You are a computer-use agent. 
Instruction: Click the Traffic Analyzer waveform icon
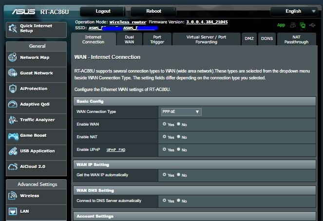(13, 120)
